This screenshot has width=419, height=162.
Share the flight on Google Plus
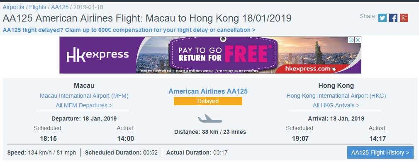coord(404,18)
